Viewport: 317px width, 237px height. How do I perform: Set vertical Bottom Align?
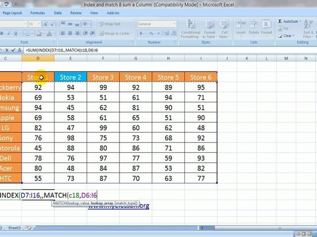coord(77,24)
